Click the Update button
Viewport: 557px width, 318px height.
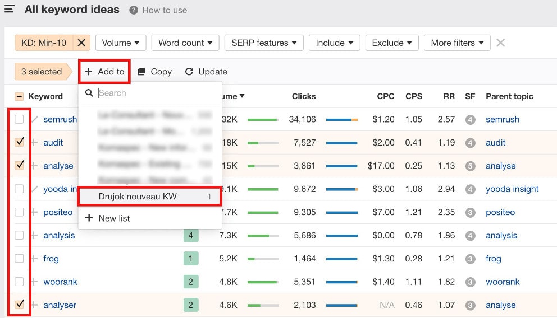[x=206, y=72]
